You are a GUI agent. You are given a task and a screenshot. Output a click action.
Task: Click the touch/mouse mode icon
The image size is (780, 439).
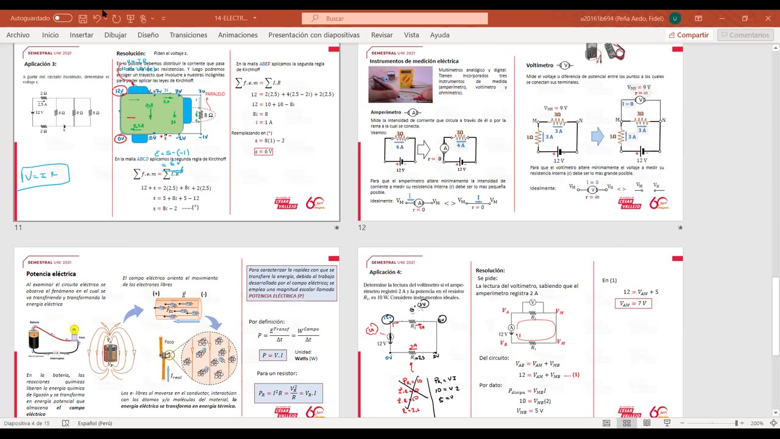[x=143, y=18]
